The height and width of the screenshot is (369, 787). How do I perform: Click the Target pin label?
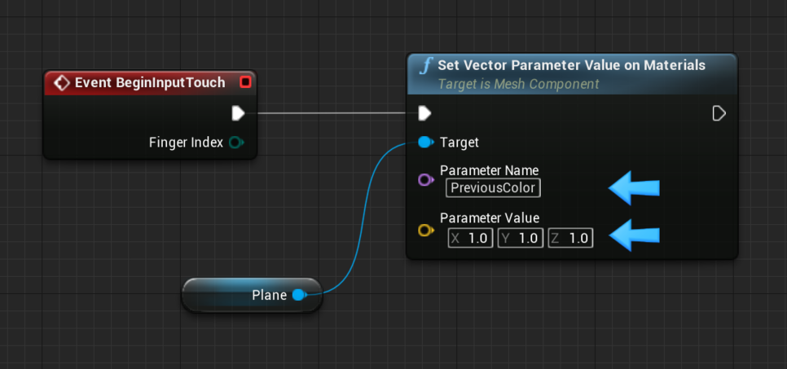pyautogui.click(x=459, y=143)
